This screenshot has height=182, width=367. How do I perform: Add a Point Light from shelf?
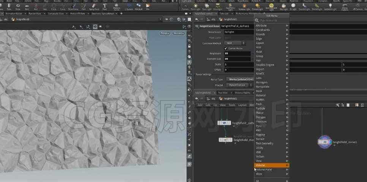(195, 6)
